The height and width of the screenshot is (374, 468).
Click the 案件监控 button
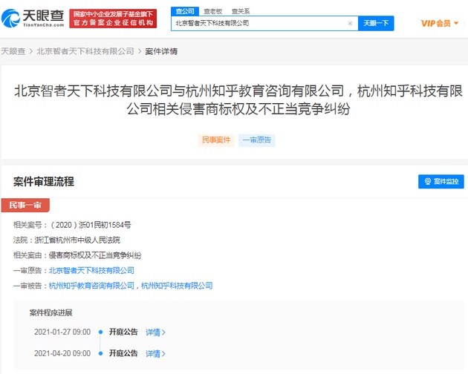pos(441,181)
